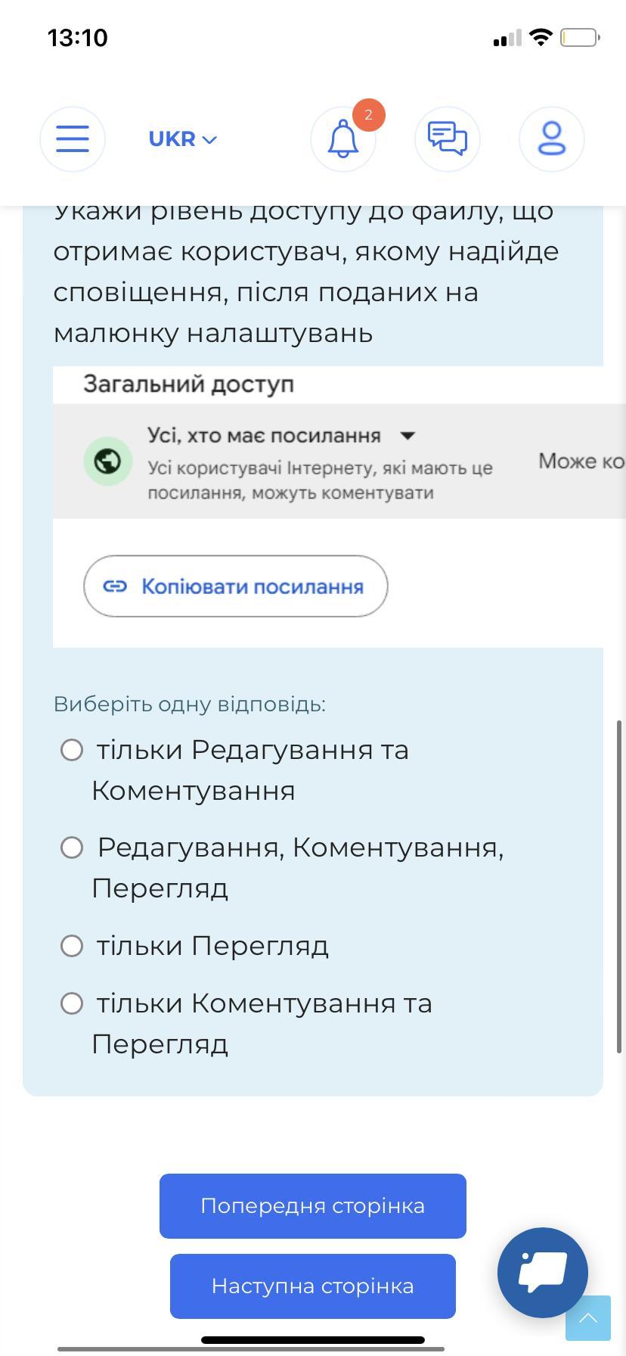
Task: Click the "Копіювати посилання" button
Action: pos(236,586)
